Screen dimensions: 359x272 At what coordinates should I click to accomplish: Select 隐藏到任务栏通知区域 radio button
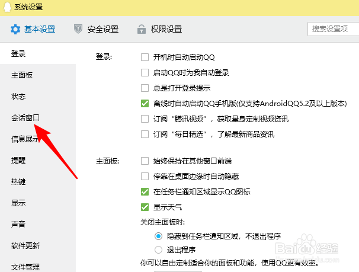pyautogui.click(x=158, y=236)
